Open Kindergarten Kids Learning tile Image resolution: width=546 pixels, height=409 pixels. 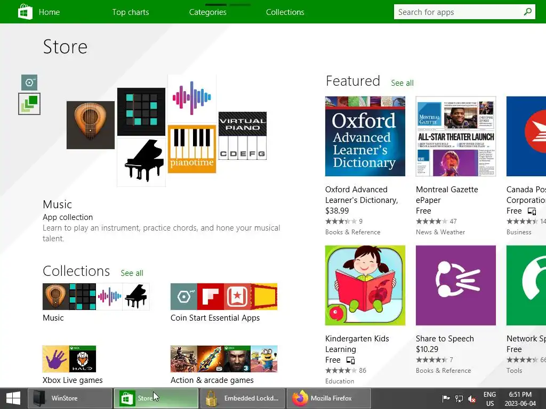365,285
